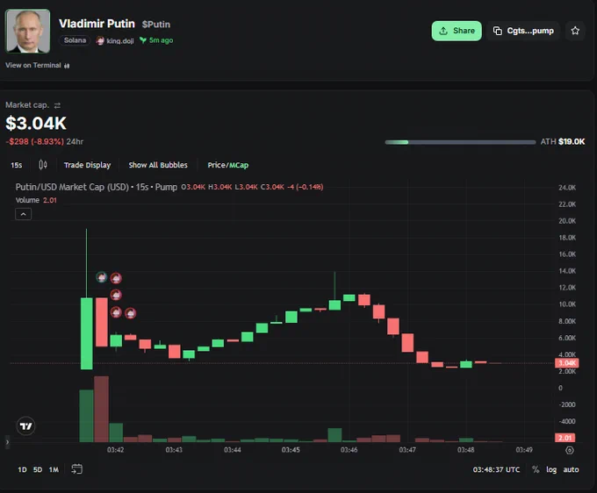Click the red 2.01 volume axis label
The height and width of the screenshot is (493, 597).
(565, 438)
